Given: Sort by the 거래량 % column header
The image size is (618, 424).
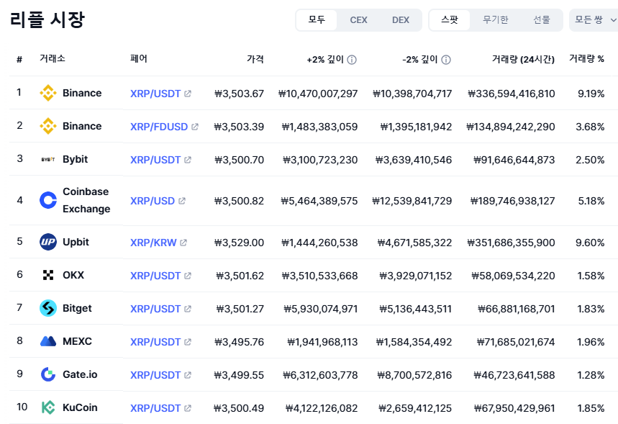Looking at the screenshot, I should point(586,59).
